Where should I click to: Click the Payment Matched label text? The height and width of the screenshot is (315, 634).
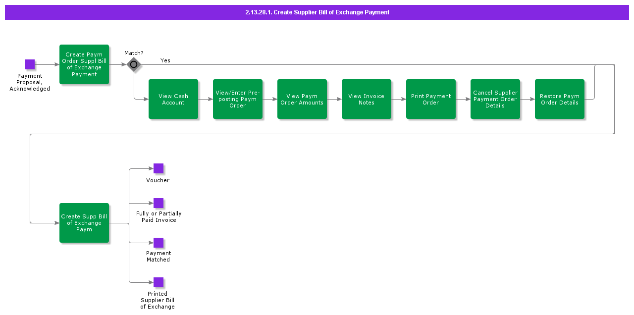[x=158, y=256]
